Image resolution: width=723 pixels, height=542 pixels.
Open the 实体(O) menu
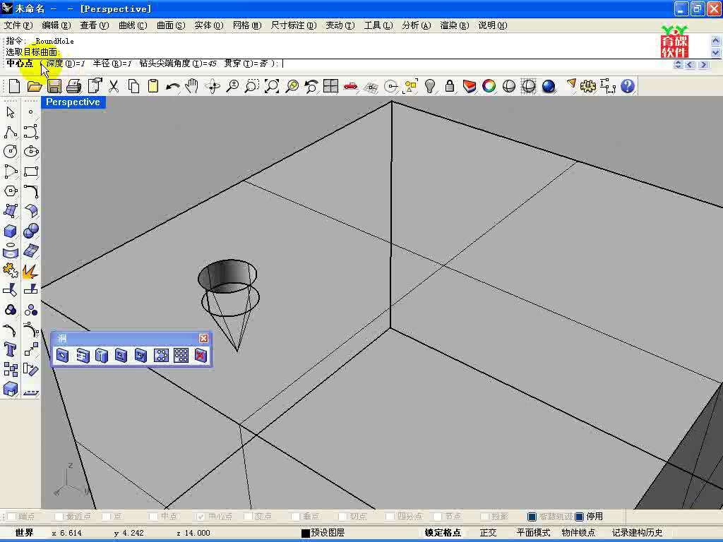pyautogui.click(x=209, y=25)
